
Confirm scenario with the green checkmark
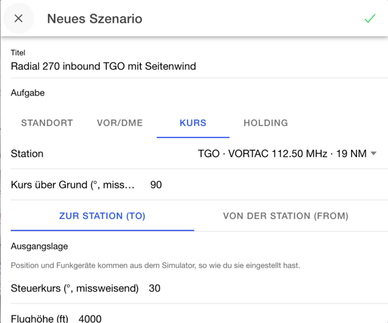tap(370, 19)
